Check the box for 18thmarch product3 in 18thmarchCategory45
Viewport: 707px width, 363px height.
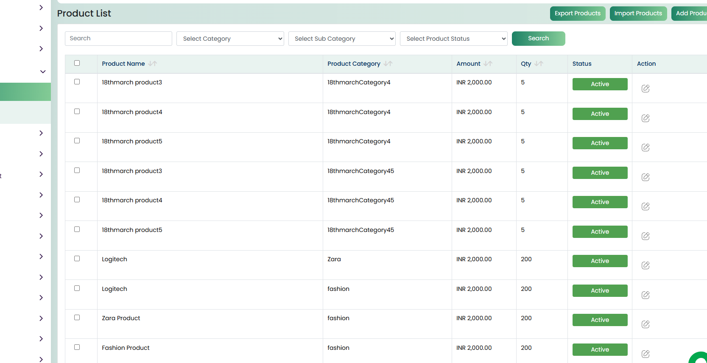coord(77,170)
